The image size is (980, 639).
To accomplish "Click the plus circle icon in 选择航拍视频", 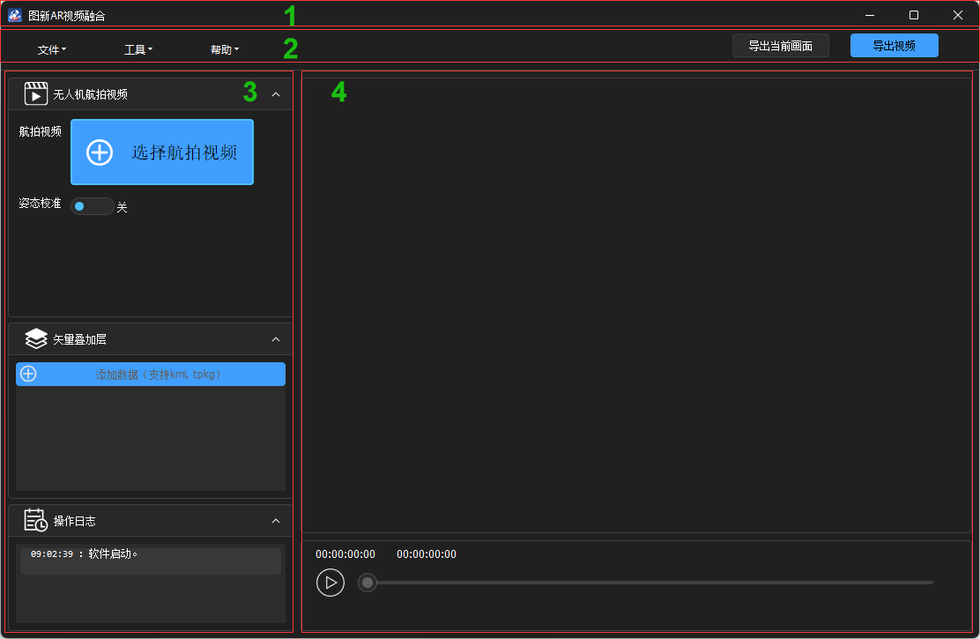I will tap(100, 152).
